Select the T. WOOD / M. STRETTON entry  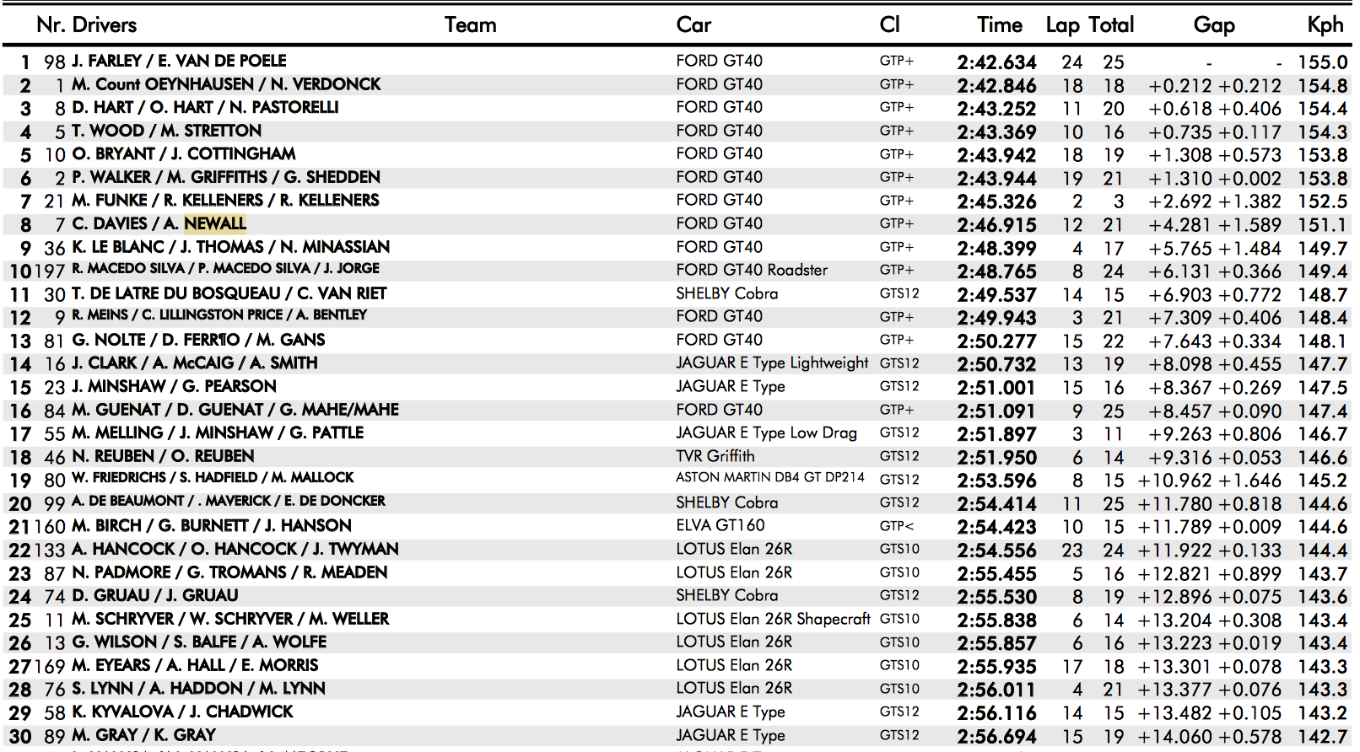tap(166, 131)
